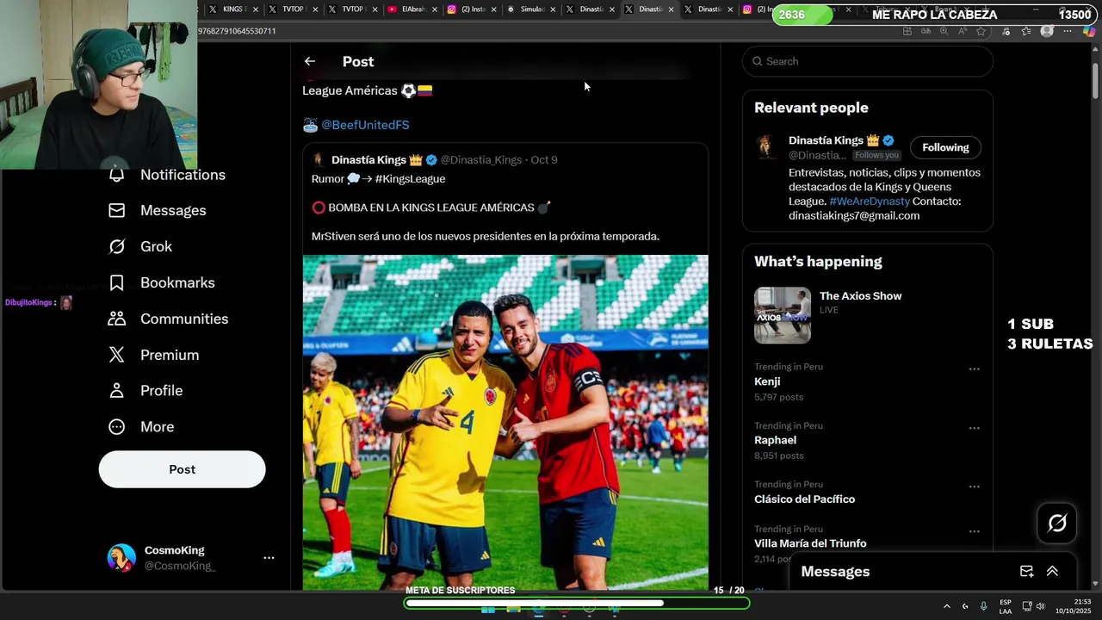The image size is (1102, 620).
Task: Click the taskbar microphone icon
Action: point(983,606)
